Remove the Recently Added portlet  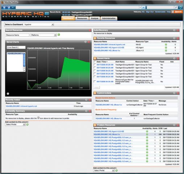(x=90, y=100)
